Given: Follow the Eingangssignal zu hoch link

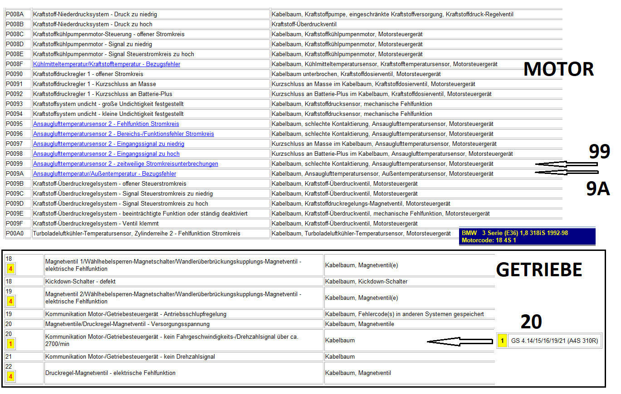Looking at the screenshot, I should coord(106,154).
